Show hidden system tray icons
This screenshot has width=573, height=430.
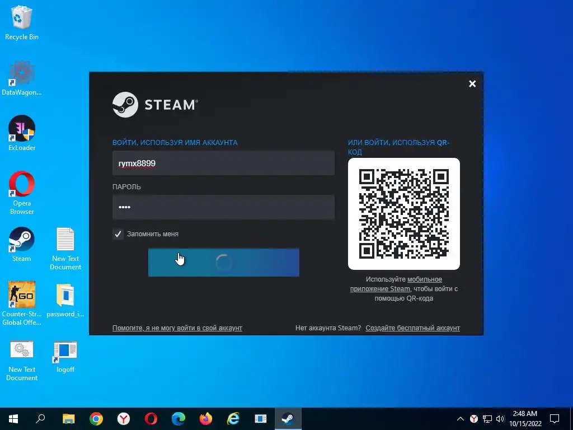pos(461,419)
